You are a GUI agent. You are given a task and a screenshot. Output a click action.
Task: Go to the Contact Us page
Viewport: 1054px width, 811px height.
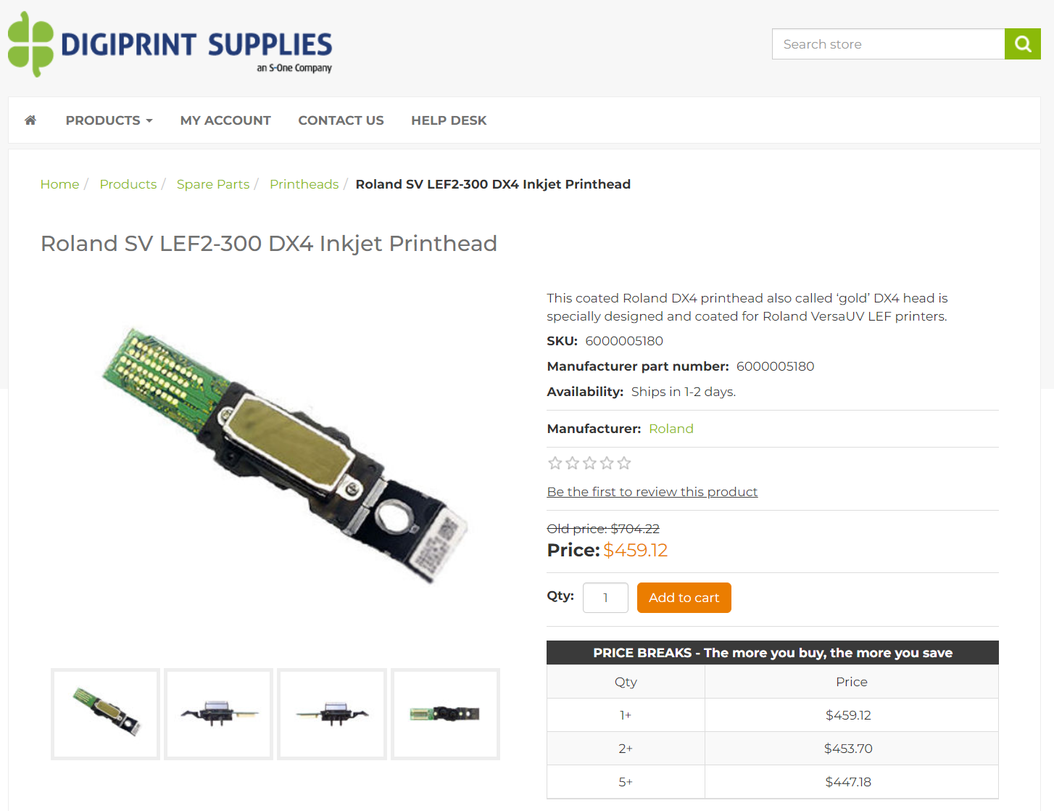point(341,120)
